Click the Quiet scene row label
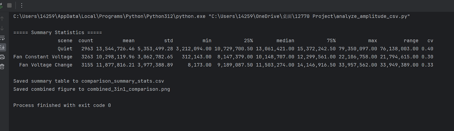The width and height of the screenshot is (454, 131). pyautogui.click(x=65, y=49)
